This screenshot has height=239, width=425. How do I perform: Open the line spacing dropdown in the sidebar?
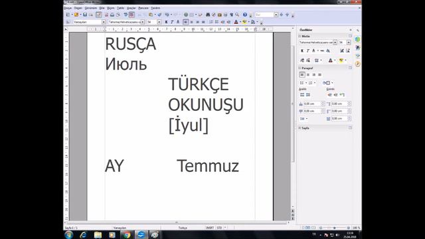[303, 119]
